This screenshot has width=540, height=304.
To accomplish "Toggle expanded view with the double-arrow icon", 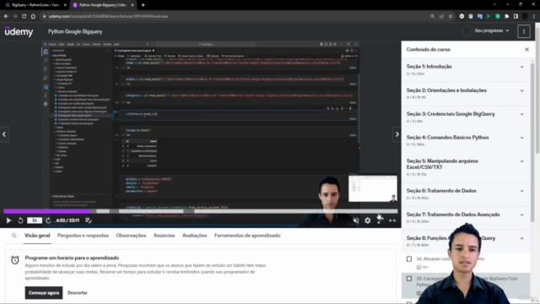I will [x=392, y=220].
